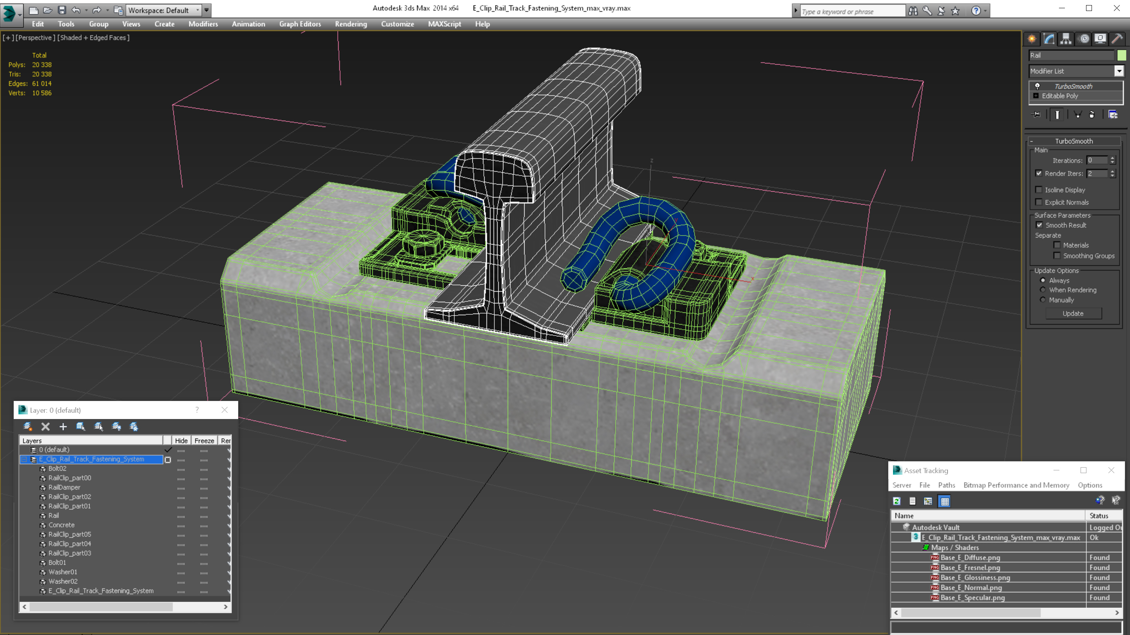Expand the Workspace Default selector
This screenshot has height=635, width=1130.
point(198,10)
